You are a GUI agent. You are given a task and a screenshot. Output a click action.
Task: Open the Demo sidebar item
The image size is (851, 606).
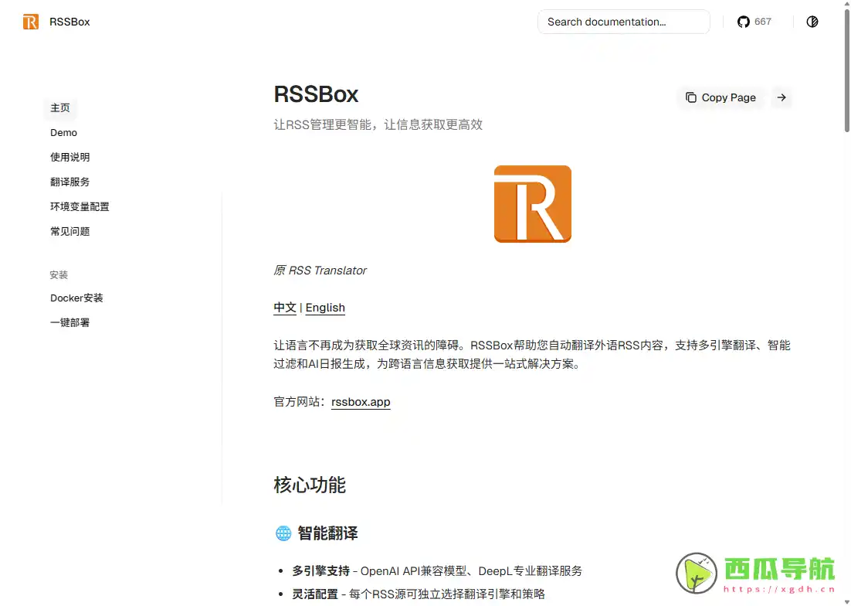(63, 132)
